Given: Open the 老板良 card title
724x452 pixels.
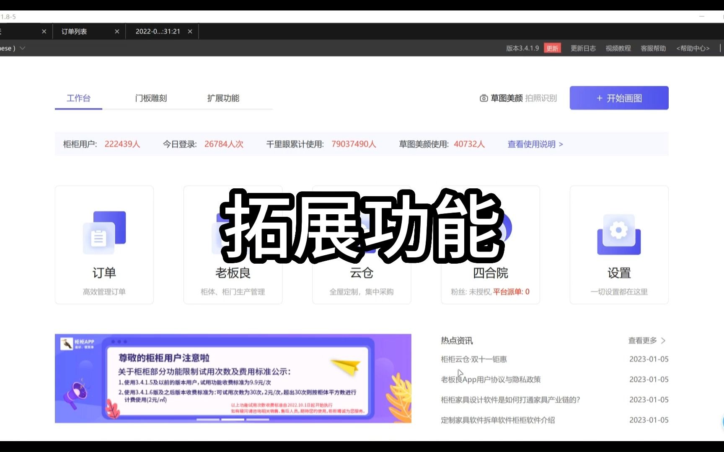Looking at the screenshot, I should 233,273.
